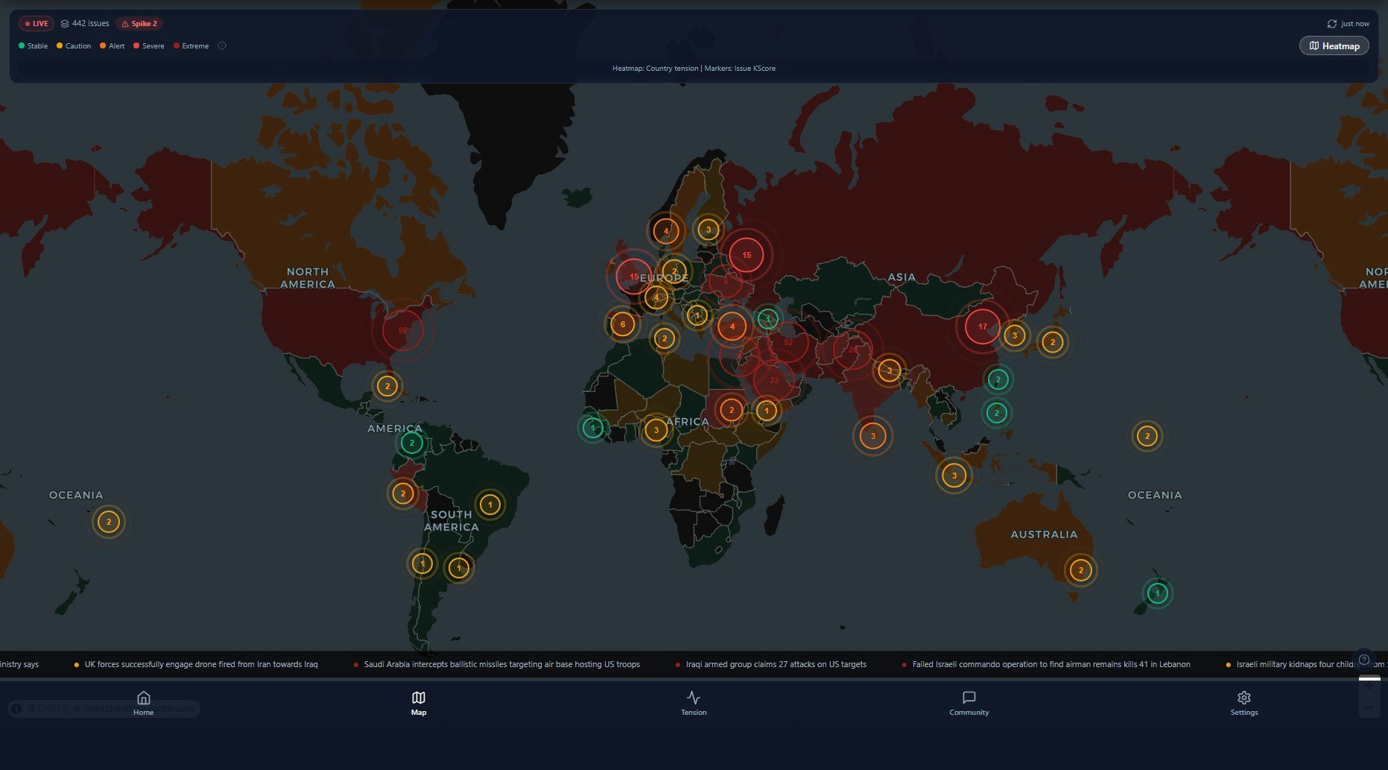Open the 17-issue cluster over eastern China

click(x=983, y=326)
